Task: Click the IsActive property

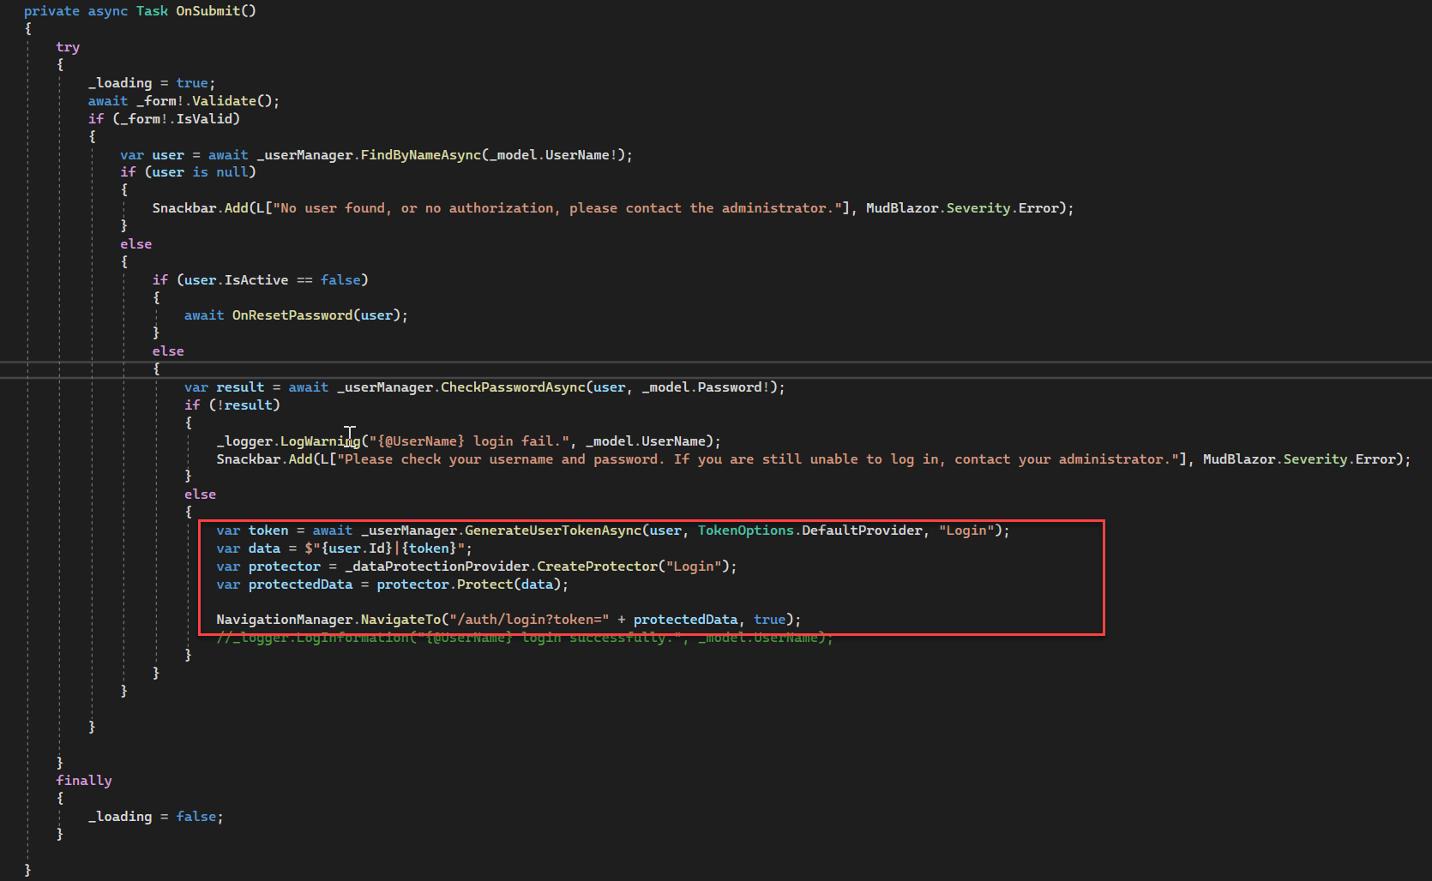Action: [x=256, y=280]
